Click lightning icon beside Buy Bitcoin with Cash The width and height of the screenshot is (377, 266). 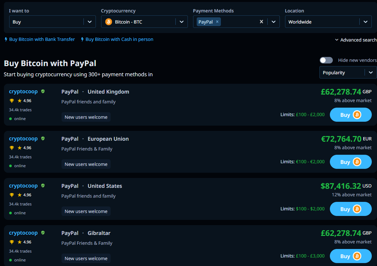click(82, 39)
